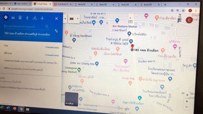The width and height of the screenshot is (203, 114).
Task: Open the on-screen keyboard input tool
Action: point(72,19)
